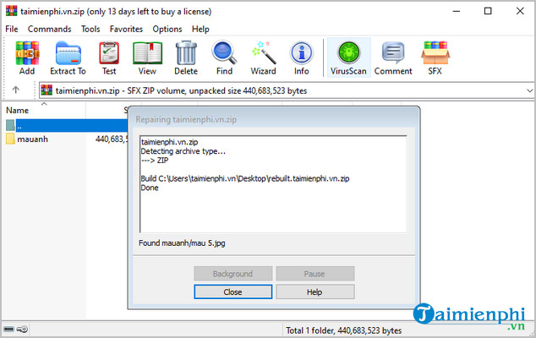Click "Total 1 folder, 440,683,523 bytes" status
Screen dimensions: 536x338
(343, 330)
